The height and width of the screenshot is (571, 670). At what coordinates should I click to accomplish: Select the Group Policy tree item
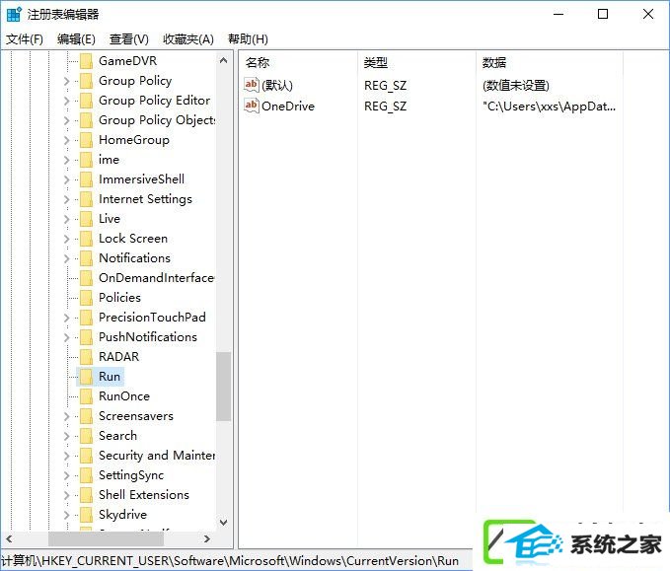[135, 81]
